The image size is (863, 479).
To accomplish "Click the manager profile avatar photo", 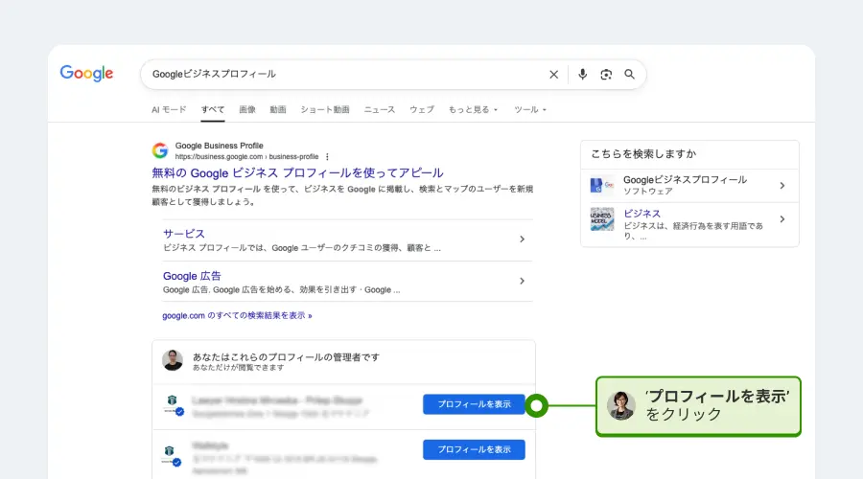I will pos(173,360).
